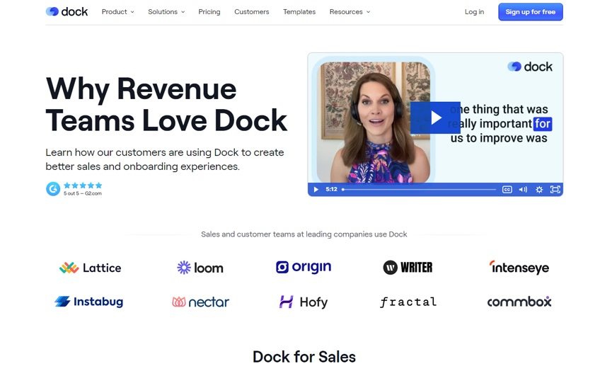600x371 pixels.
Task: Click the Instabug company logo
Action: click(88, 302)
